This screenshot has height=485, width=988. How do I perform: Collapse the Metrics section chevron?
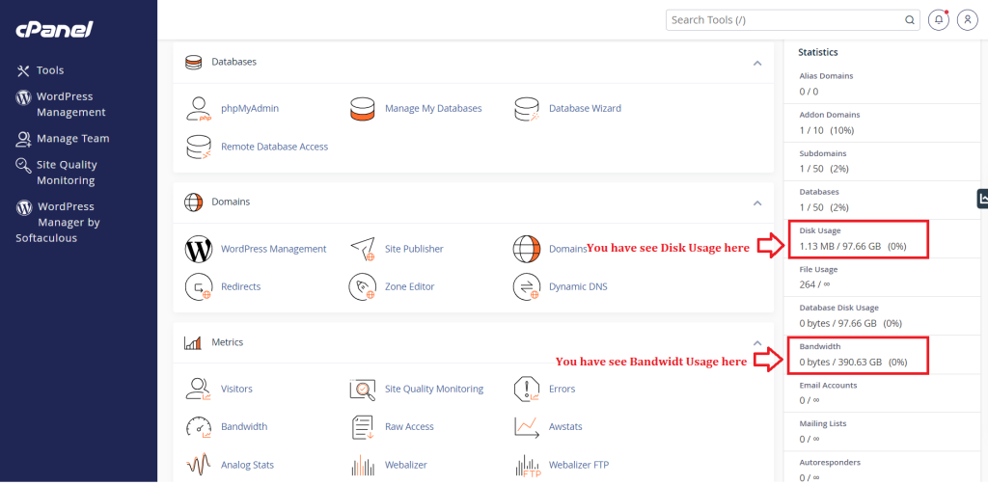coord(757,342)
